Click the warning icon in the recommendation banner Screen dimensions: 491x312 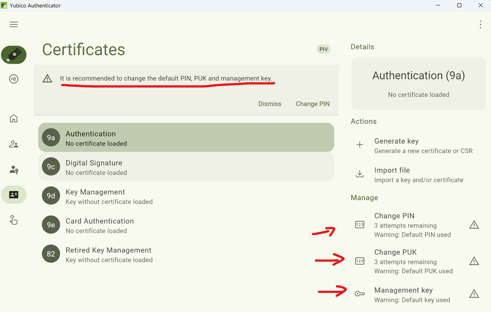click(x=48, y=78)
